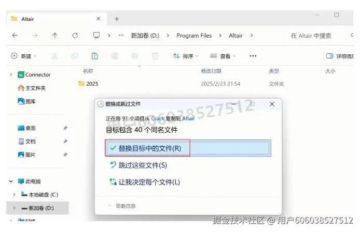Toggle the 详细信息 details pane
This screenshot has height=232, width=360.
340,56
